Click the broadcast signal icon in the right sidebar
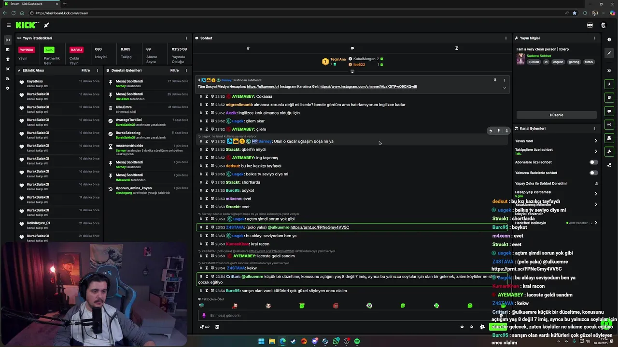This screenshot has width=618, height=347. click(x=609, y=125)
